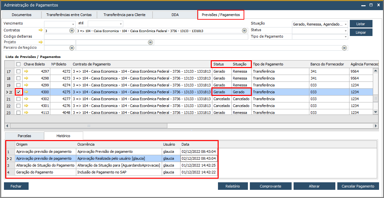Check the box for row 18 boleto 4298
The height and width of the screenshot is (198, 384).
coord(18,78)
